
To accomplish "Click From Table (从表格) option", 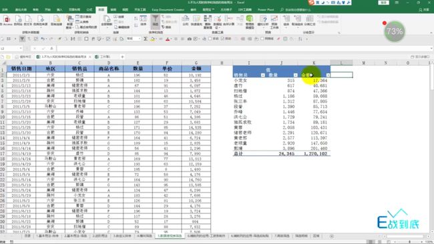I will click(82, 22).
